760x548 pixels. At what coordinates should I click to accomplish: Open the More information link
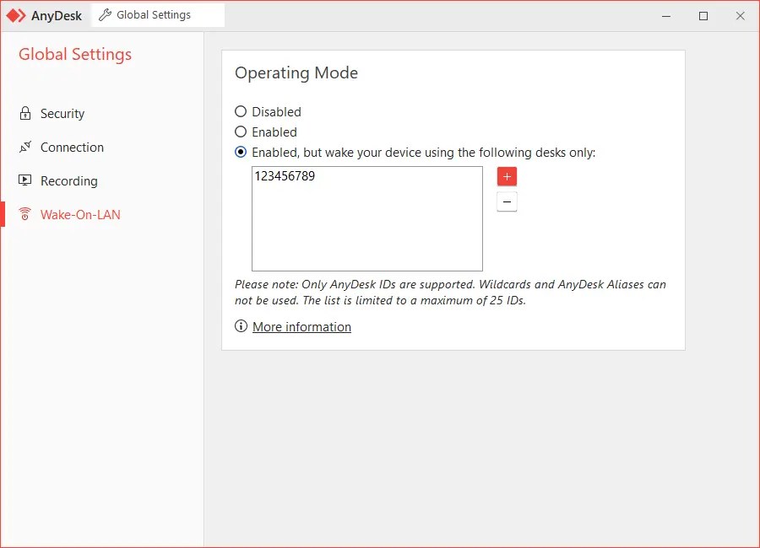pyautogui.click(x=301, y=326)
